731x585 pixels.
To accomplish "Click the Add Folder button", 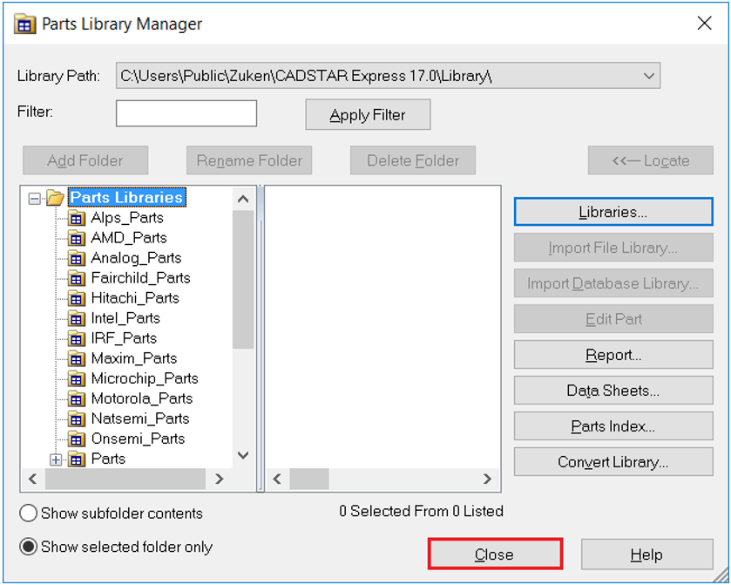I will pos(85,160).
